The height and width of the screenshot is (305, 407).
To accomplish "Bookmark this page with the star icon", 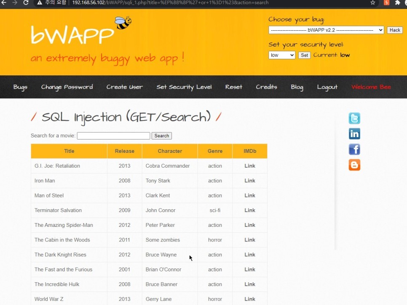I will pos(373,3).
